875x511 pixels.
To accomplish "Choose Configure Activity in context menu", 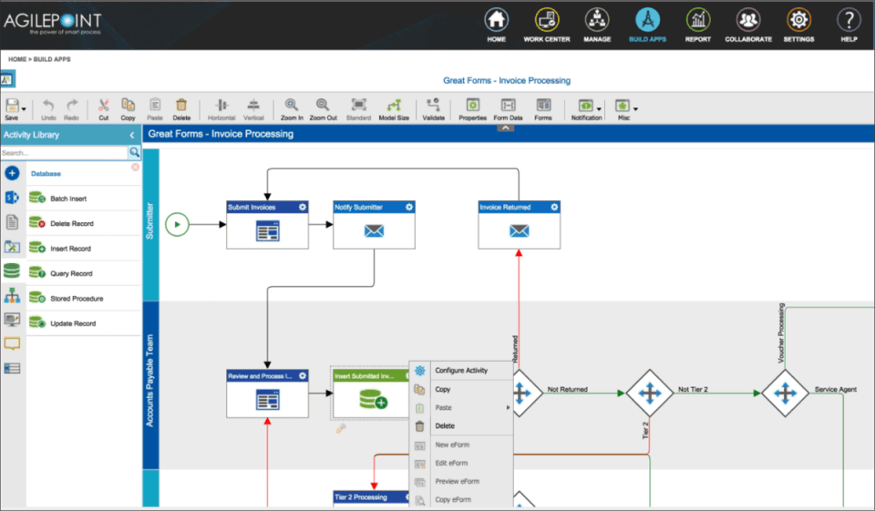I will (461, 371).
